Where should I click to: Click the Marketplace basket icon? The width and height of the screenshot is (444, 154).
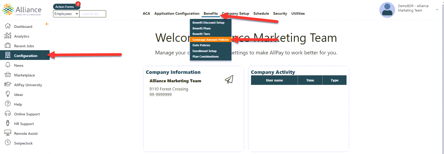coord(8,74)
